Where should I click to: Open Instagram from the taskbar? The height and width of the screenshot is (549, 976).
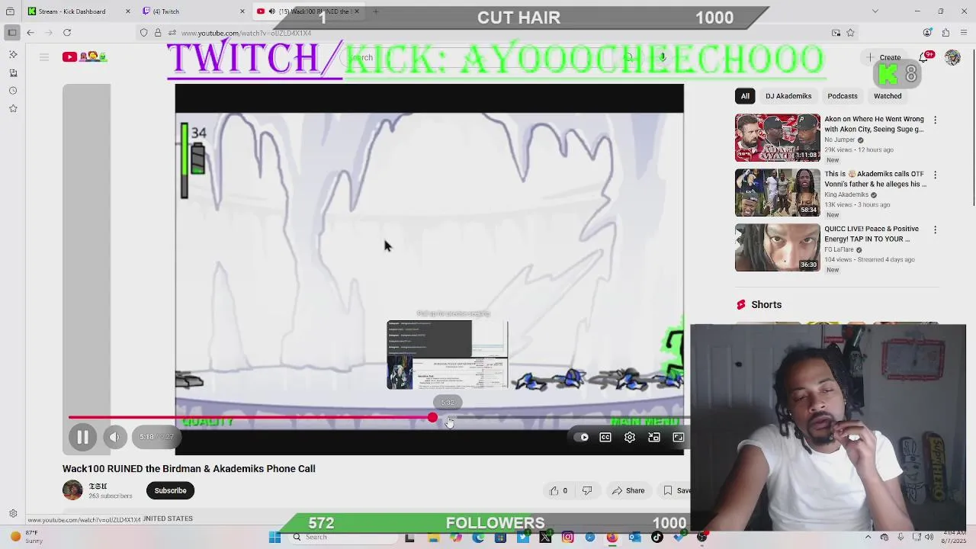tap(567, 538)
